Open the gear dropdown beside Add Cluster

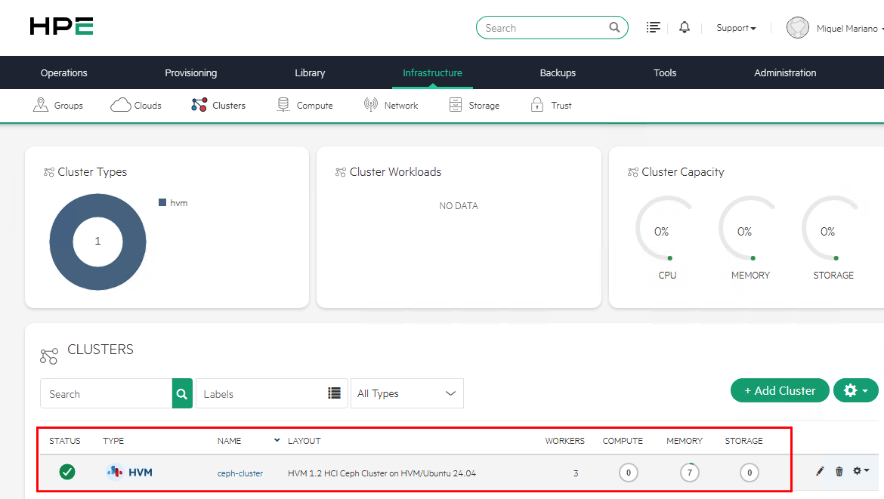tap(855, 390)
